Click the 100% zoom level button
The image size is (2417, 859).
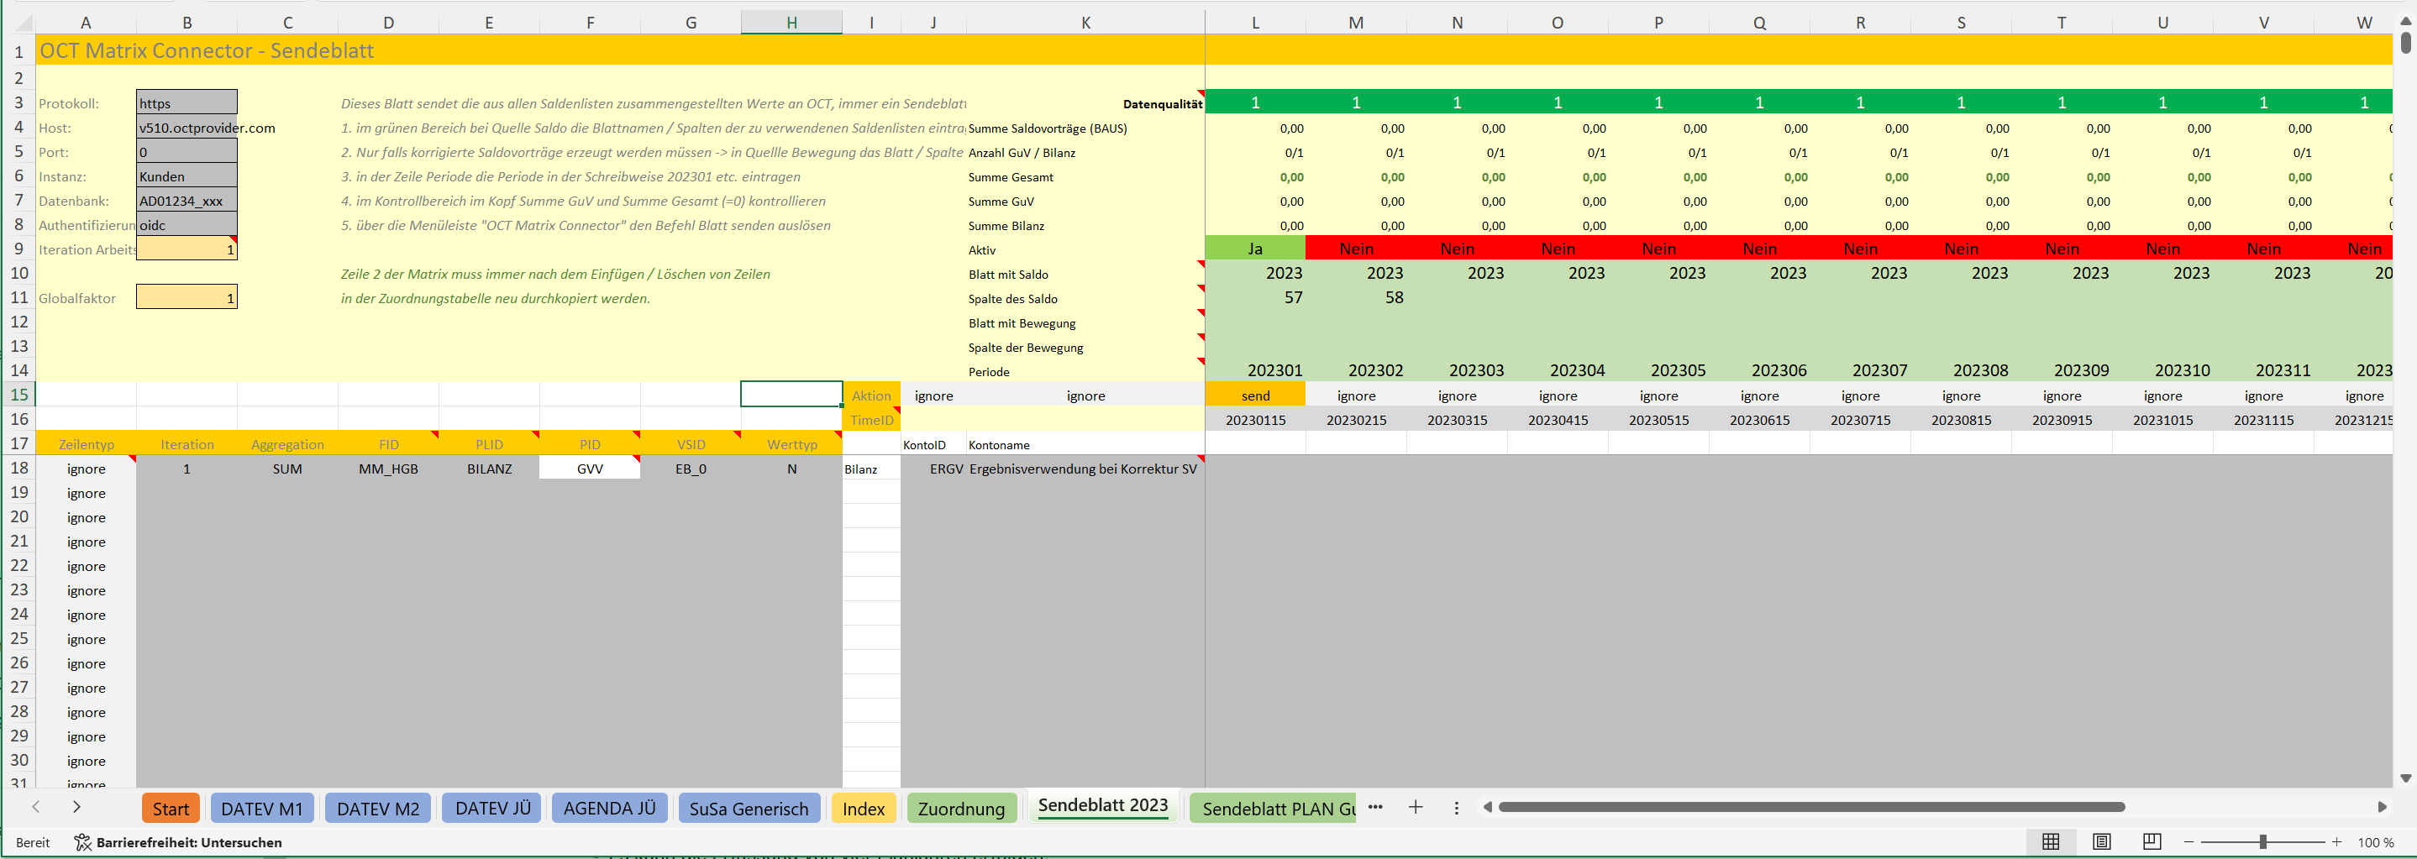point(2375,841)
